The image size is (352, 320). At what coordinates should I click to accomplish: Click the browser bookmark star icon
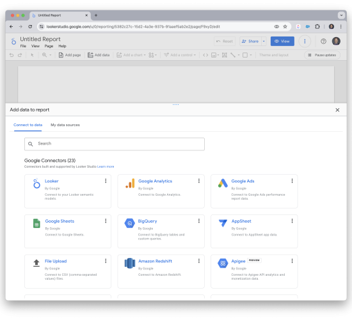tap(285, 27)
